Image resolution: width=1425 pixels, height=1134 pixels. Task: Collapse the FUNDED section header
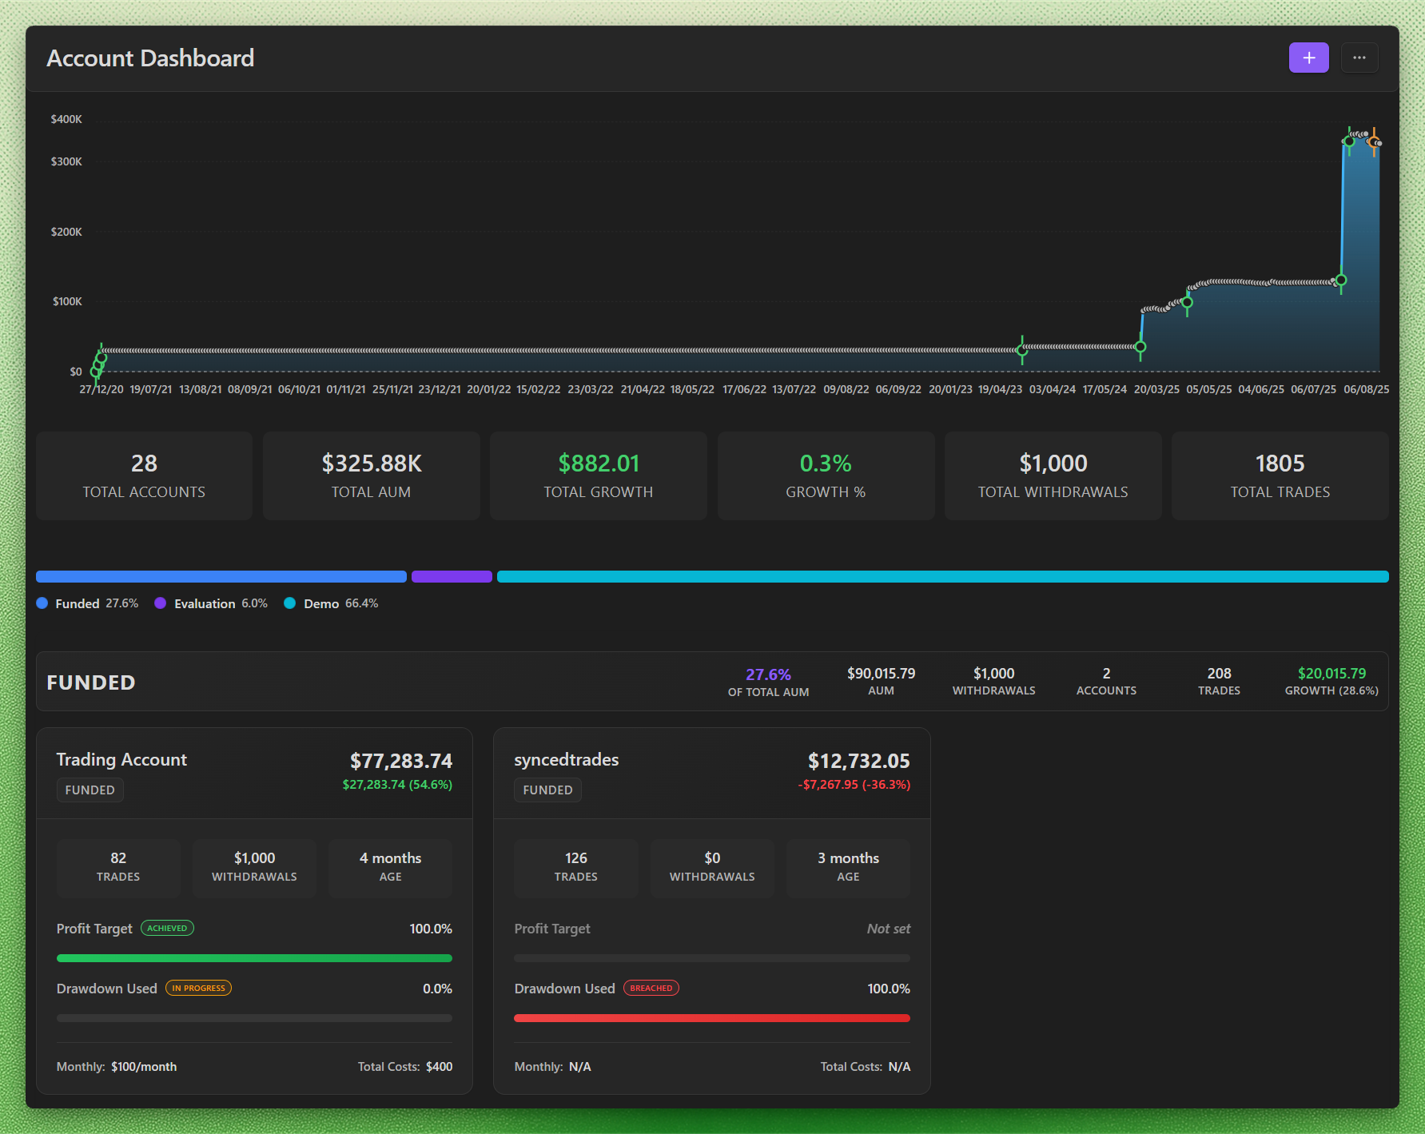(x=91, y=682)
